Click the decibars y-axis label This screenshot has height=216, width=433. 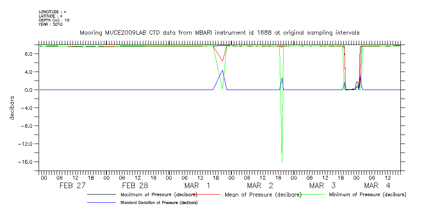point(12,108)
